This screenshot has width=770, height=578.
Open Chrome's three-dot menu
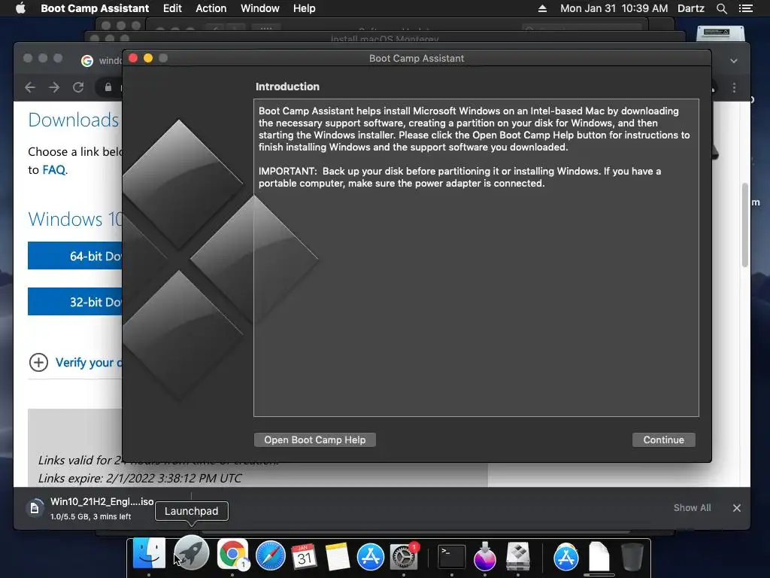(734, 87)
